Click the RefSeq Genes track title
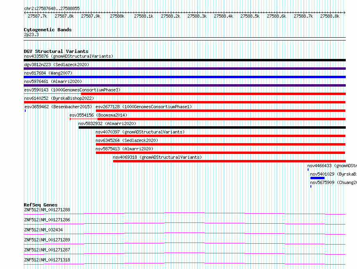 pos(41,205)
